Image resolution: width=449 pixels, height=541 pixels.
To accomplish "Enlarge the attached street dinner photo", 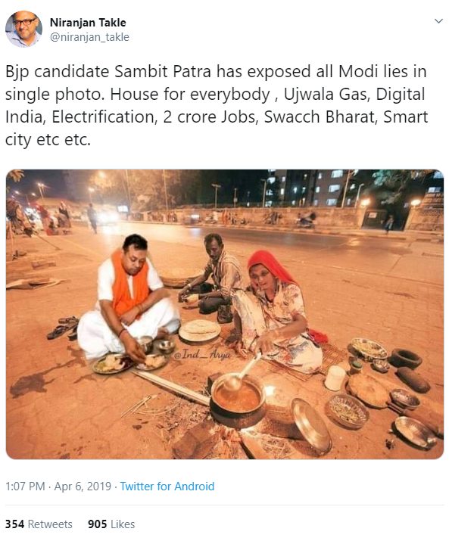I will point(224,314).
